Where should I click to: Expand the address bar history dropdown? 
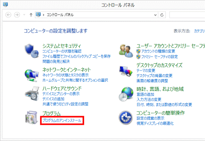click(x=155, y=15)
